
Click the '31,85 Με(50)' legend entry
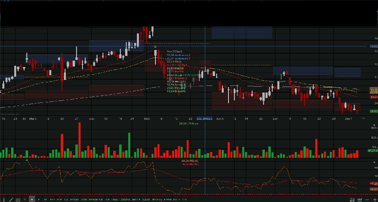(175, 68)
